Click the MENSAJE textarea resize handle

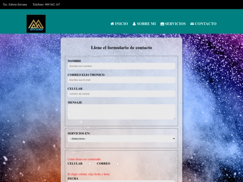[x=174, y=118]
